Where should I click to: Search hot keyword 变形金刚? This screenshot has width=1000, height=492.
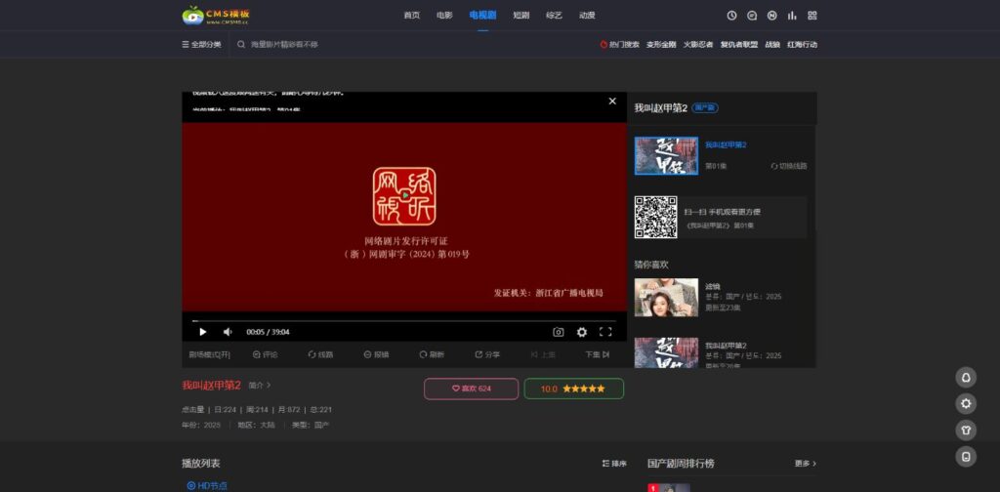pyautogui.click(x=661, y=45)
